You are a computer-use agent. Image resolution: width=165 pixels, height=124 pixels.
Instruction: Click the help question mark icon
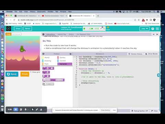(153, 29)
